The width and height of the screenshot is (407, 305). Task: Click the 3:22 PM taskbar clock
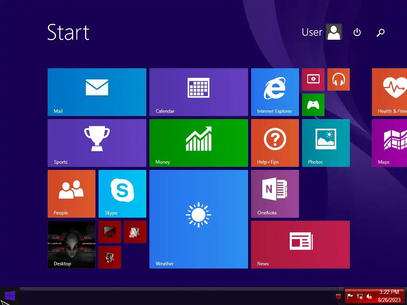[389, 292]
